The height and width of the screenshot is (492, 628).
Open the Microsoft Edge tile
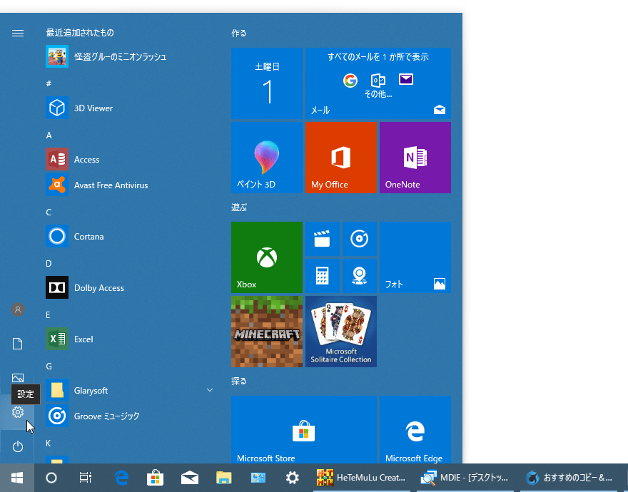[x=415, y=429]
